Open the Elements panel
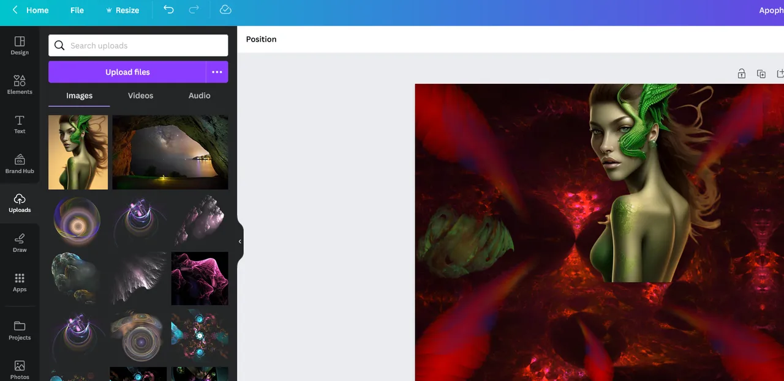This screenshot has height=381, width=784. click(20, 84)
